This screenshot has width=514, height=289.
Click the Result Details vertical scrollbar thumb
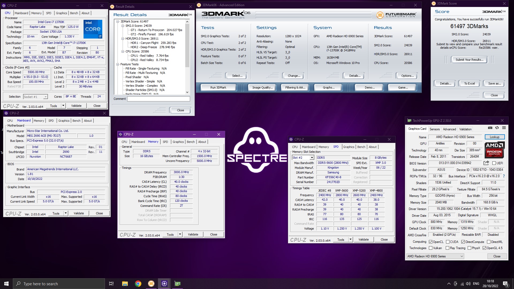[x=187, y=45]
